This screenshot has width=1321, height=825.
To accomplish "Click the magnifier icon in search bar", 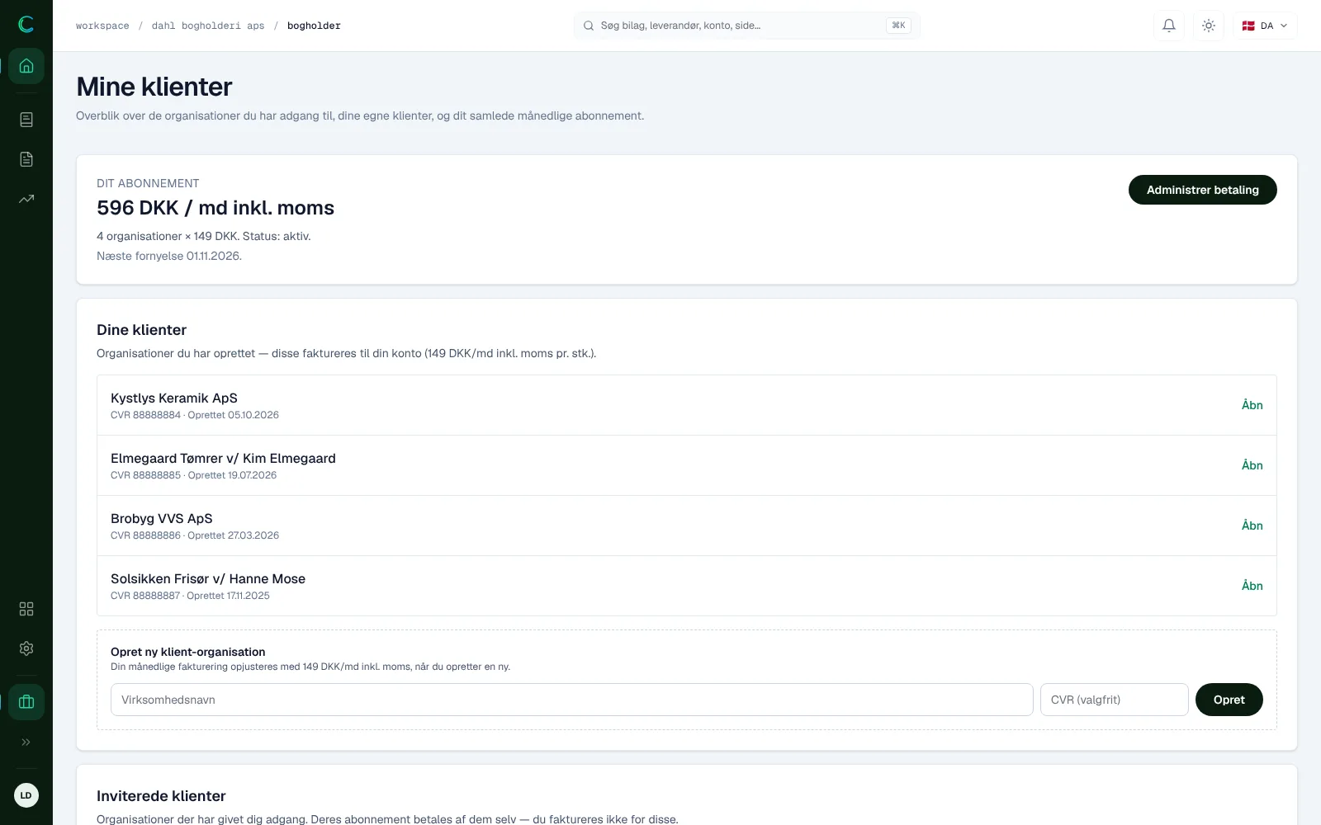I will pos(589,26).
